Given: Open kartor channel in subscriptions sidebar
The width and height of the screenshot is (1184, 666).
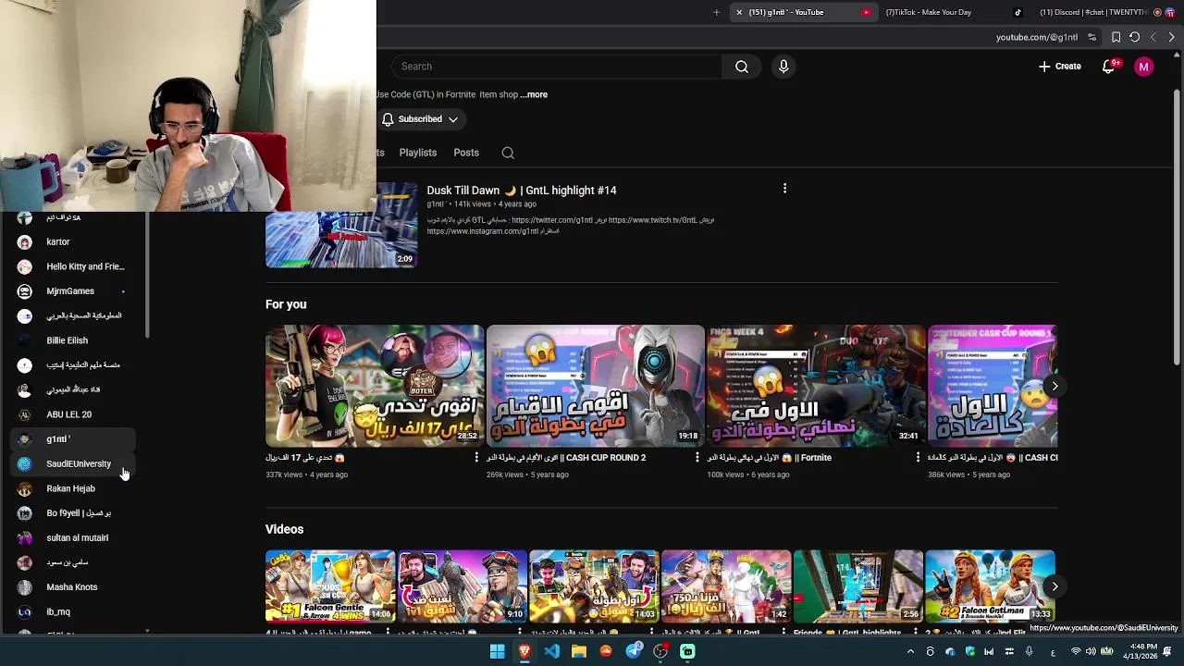Looking at the screenshot, I should pyautogui.click(x=74, y=241).
